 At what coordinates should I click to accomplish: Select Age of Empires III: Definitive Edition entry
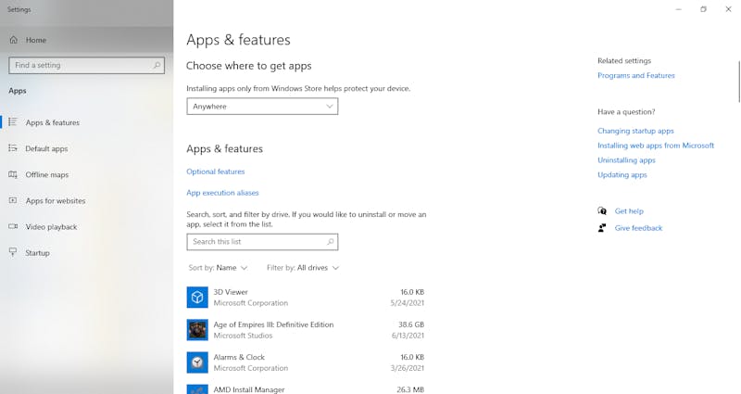306,330
